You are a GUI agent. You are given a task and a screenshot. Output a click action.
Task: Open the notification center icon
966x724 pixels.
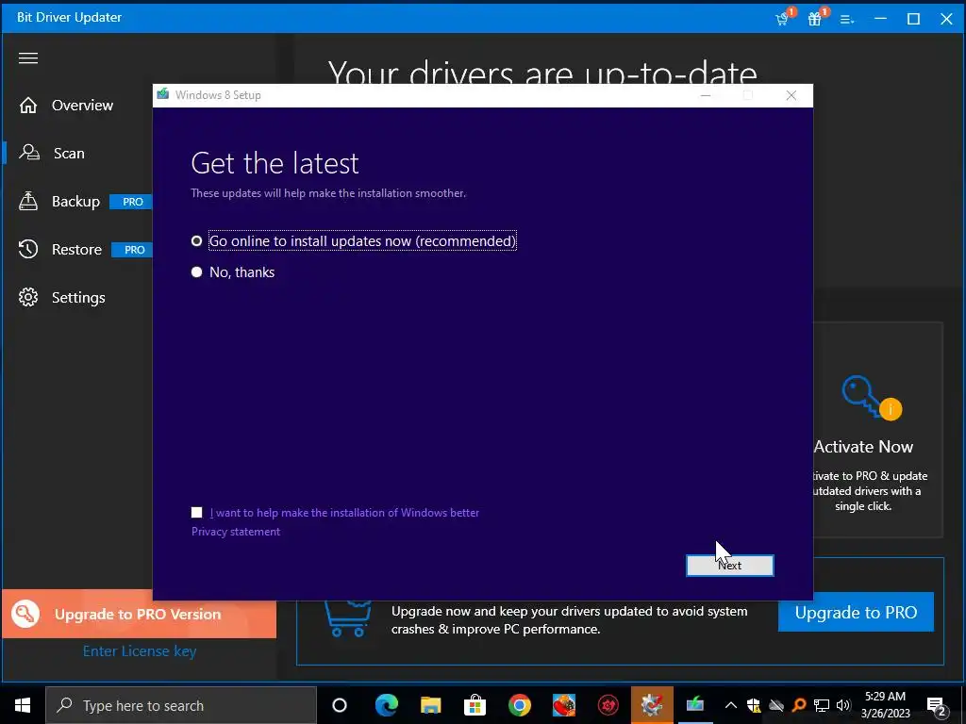[937, 706]
